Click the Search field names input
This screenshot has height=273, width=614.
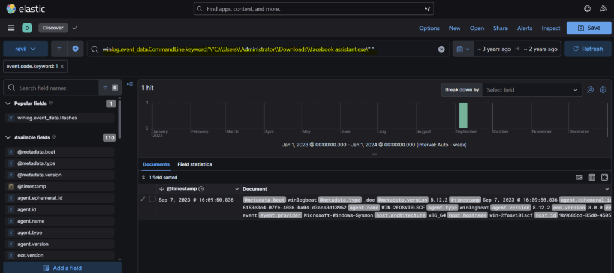pyautogui.click(x=51, y=88)
